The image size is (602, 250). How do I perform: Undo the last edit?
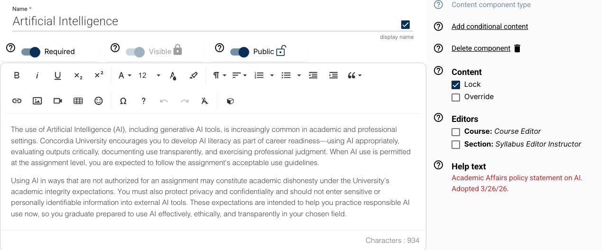164,101
